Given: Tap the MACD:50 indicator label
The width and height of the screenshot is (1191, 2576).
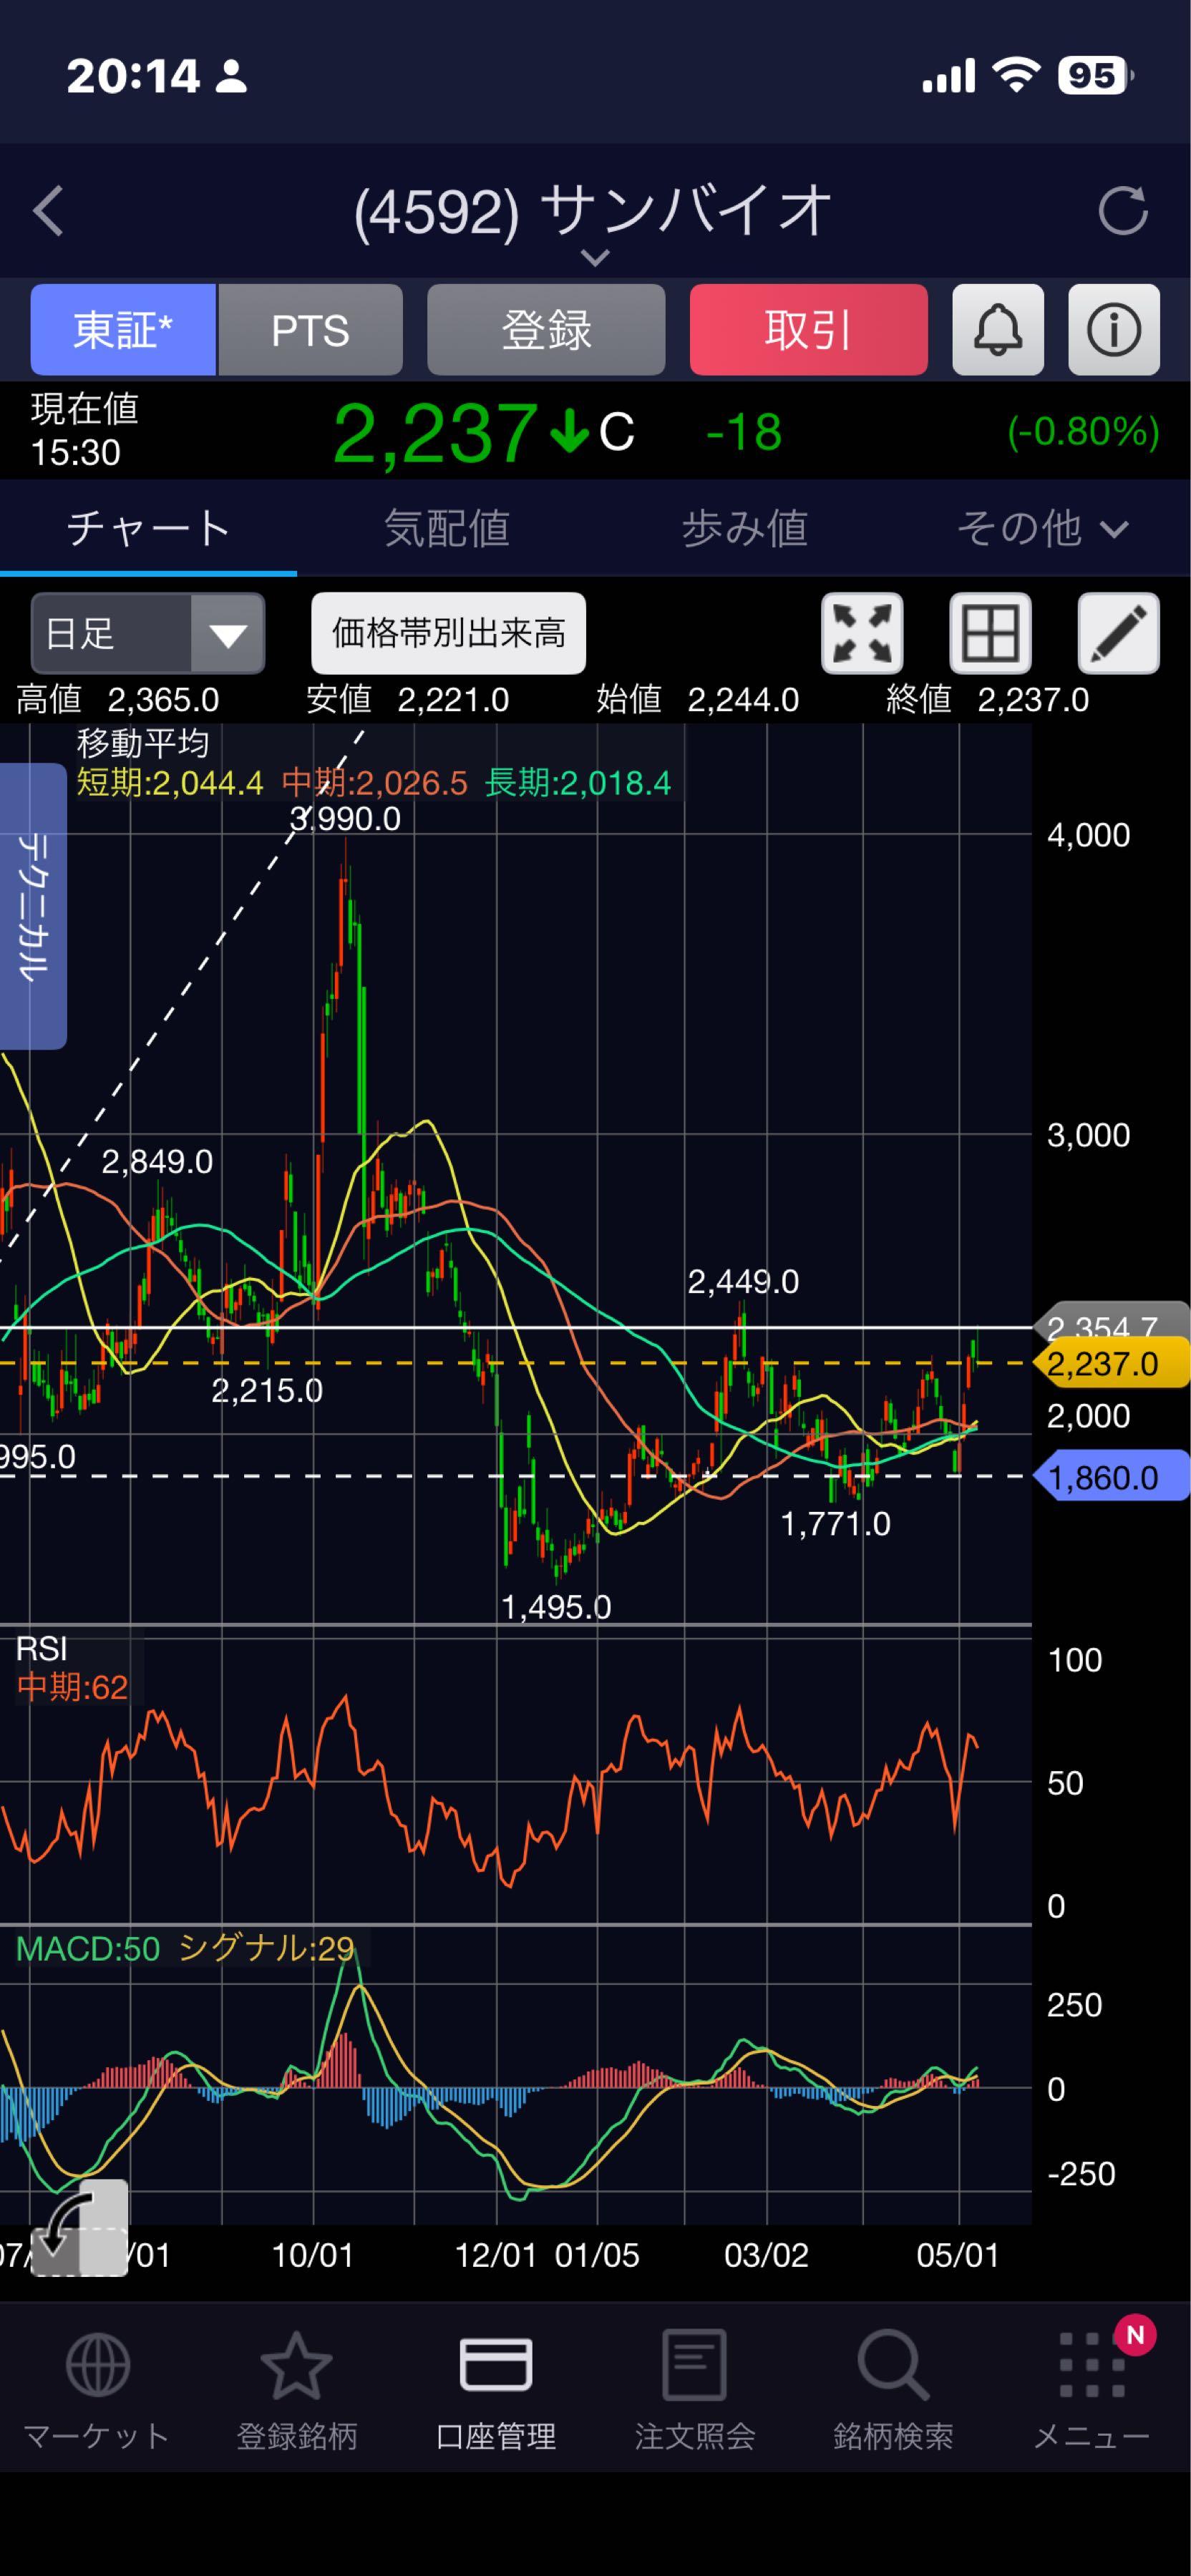Looking at the screenshot, I should (x=88, y=1948).
